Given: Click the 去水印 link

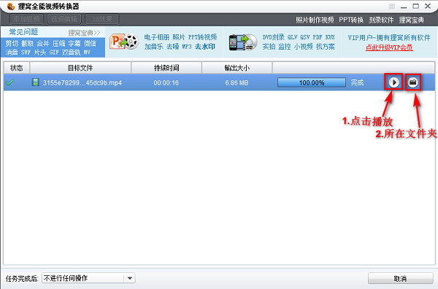Looking at the screenshot, I should 205,47.
